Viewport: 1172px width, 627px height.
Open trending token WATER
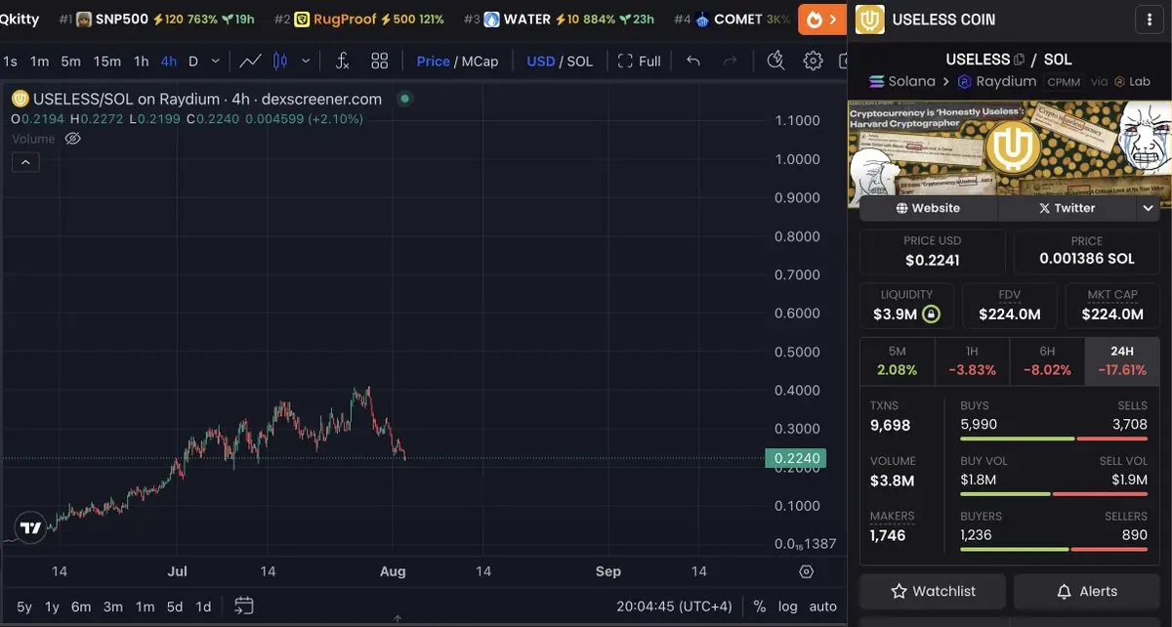tap(559, 19)
